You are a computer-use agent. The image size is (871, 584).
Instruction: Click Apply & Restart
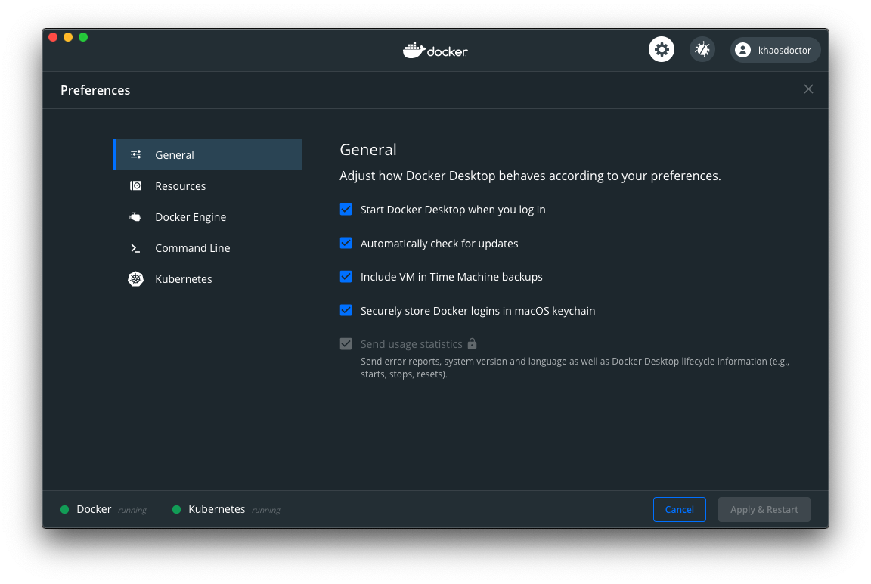pyautogui.click(x=764, y=510)
